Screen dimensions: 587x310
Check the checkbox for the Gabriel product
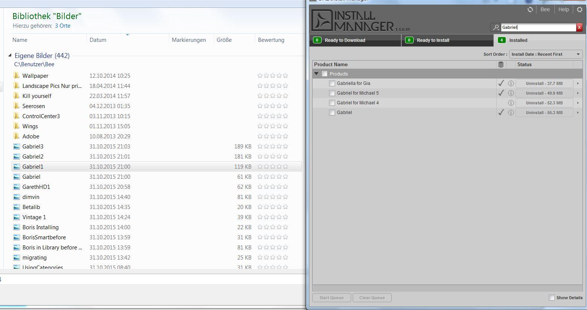click(x=332, y=113)
